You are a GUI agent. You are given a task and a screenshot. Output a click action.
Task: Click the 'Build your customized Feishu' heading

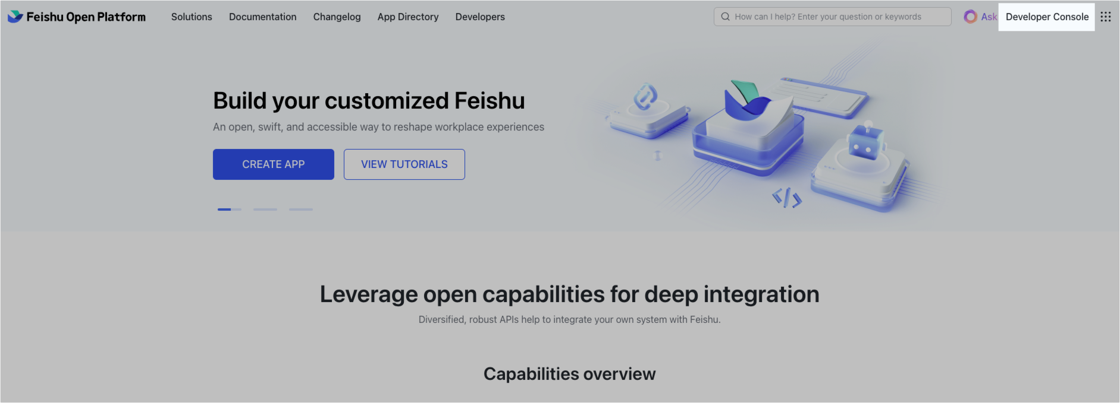tap(369, 101)
